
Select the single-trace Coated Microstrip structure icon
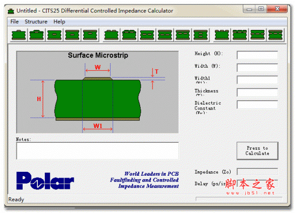36,35
